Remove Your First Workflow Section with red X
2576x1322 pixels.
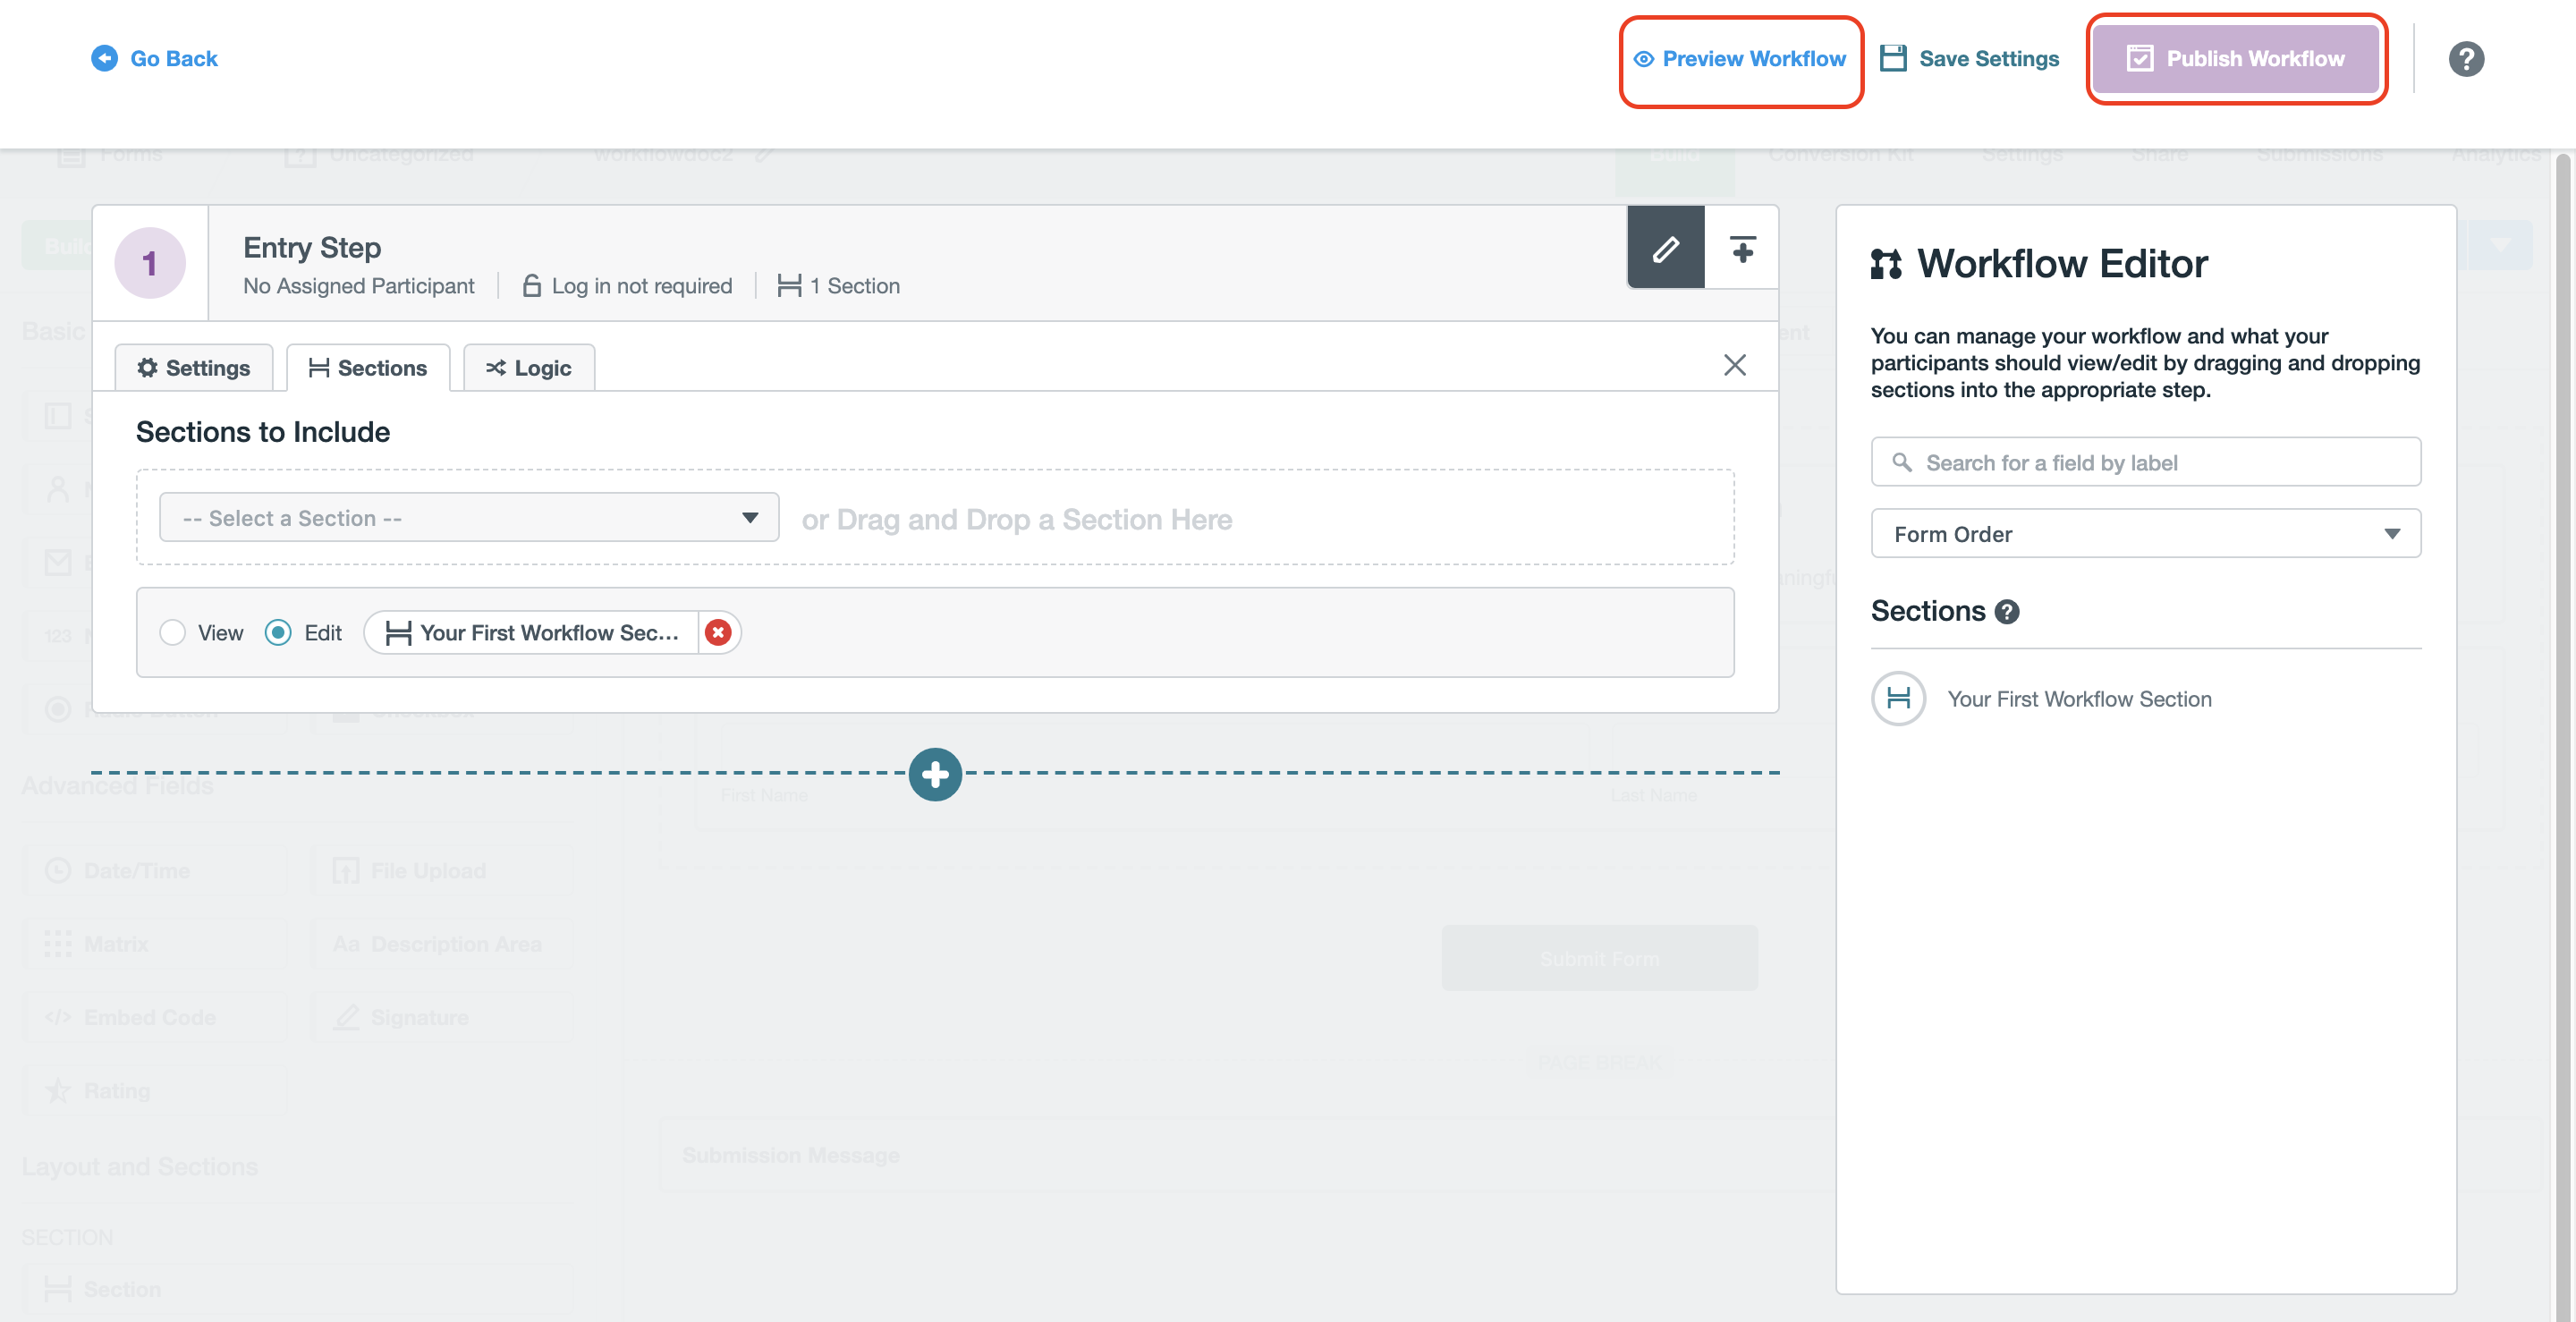(718, 632)
